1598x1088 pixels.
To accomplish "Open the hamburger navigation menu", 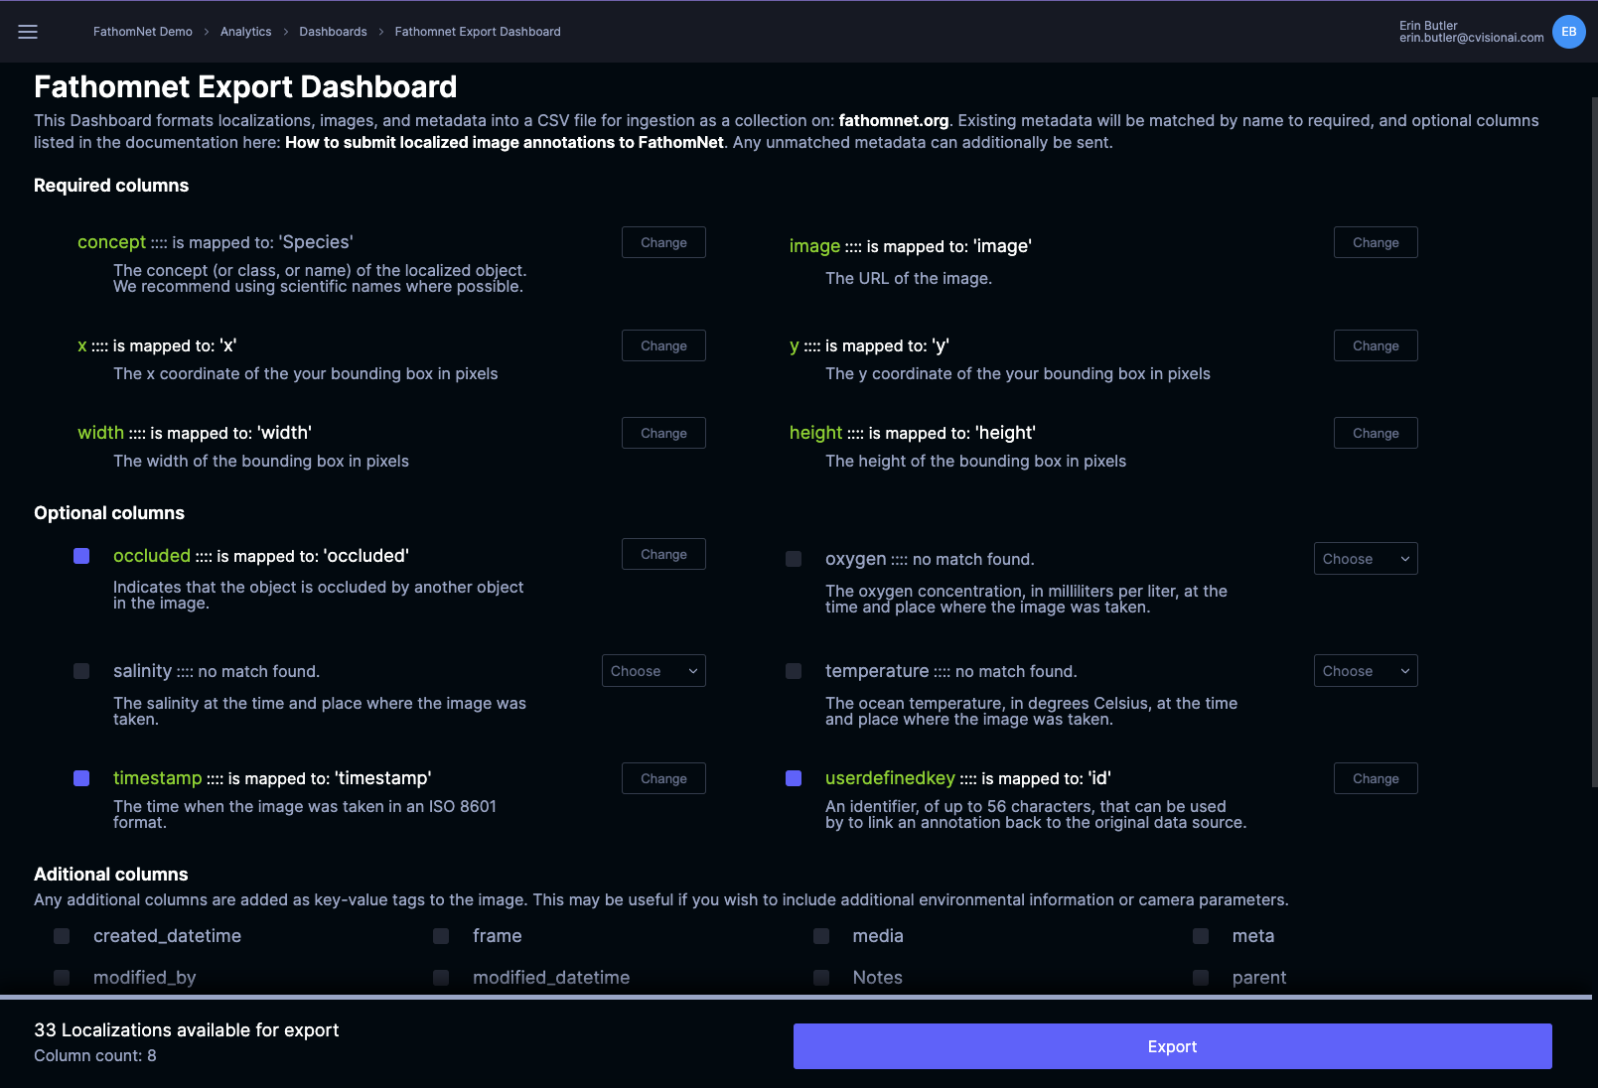I will click(x=28, y=32).
